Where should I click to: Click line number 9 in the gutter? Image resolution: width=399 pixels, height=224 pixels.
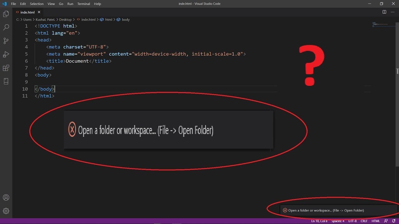tap(26, 82)
